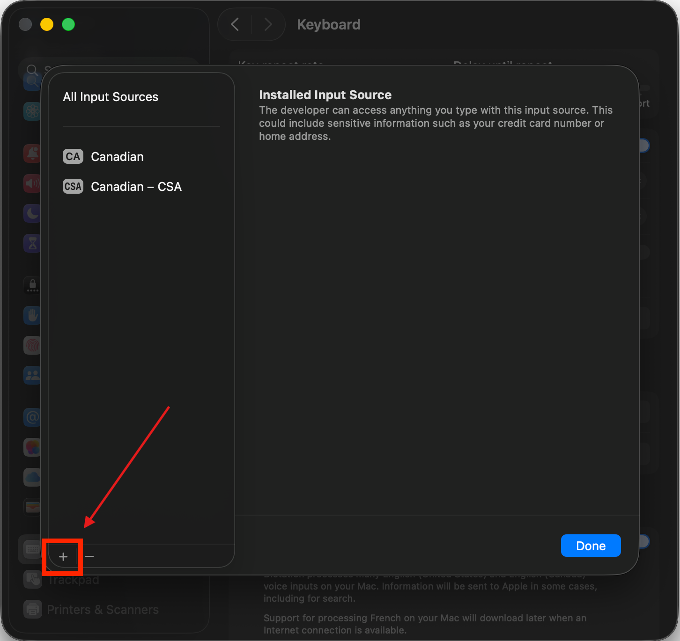The image size is (680, 641).
Task: Open Printers & Scanners in the sidebar
Action: click(x=103, y=610)
